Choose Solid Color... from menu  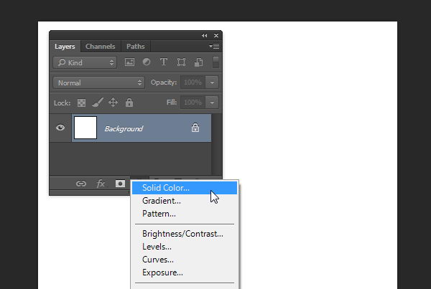click(x=185, y=188)
